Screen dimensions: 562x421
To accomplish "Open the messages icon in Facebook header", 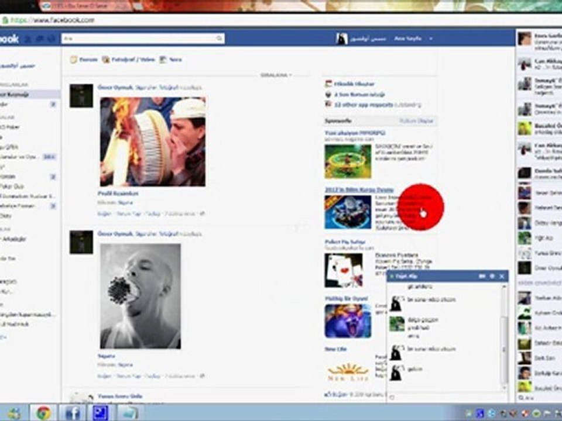I will [40, 39].
